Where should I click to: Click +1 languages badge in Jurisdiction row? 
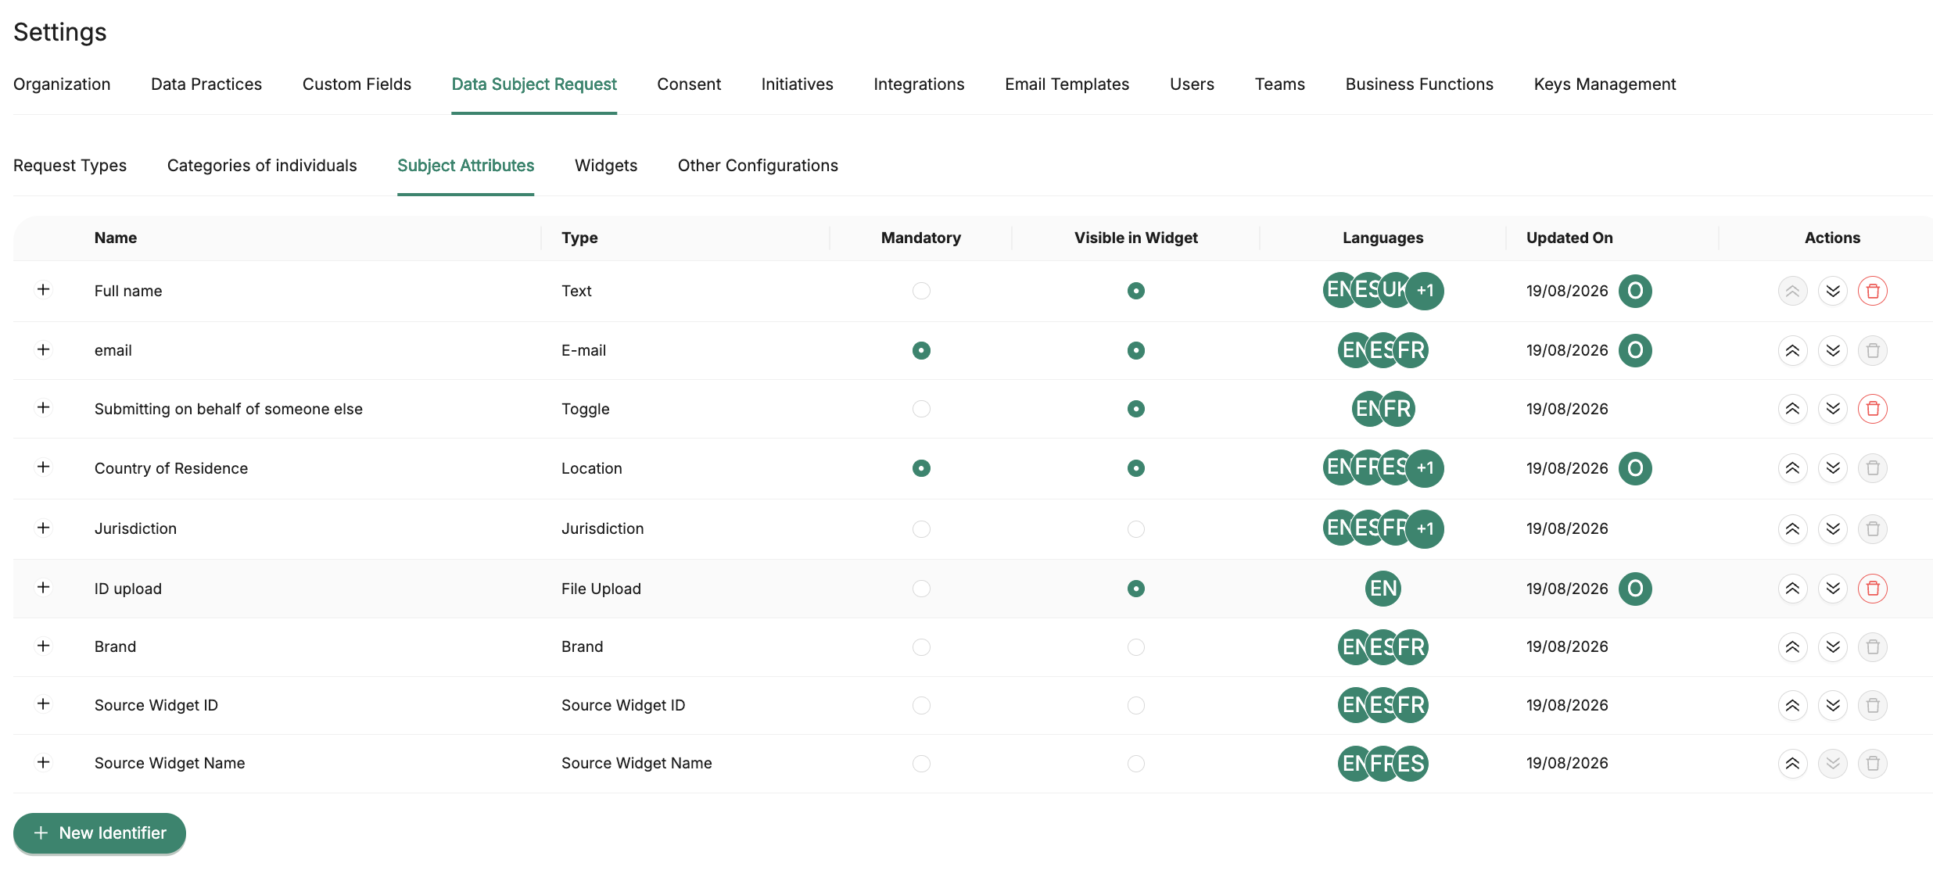(1425, 529)
